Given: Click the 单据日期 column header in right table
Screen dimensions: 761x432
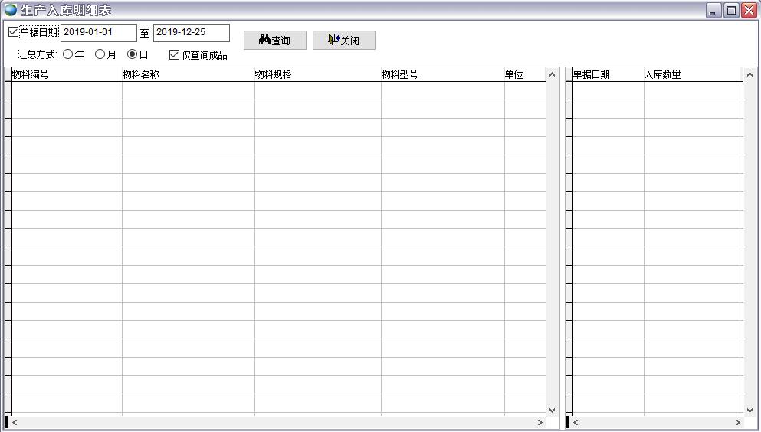Looking at the screenshot, I should tap(608, 74).
